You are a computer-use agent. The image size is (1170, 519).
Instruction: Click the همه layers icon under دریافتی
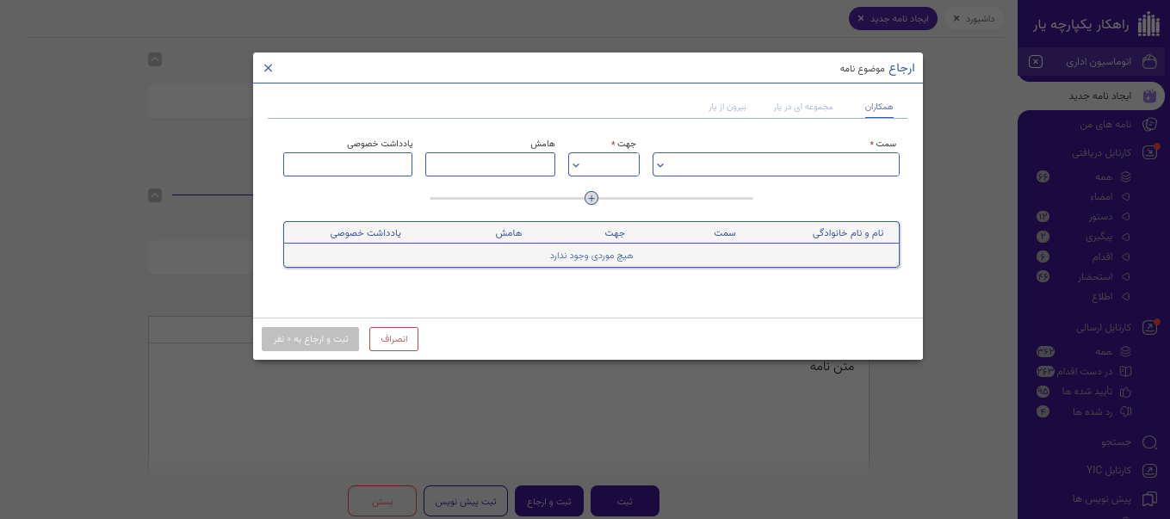(1124, 176)
